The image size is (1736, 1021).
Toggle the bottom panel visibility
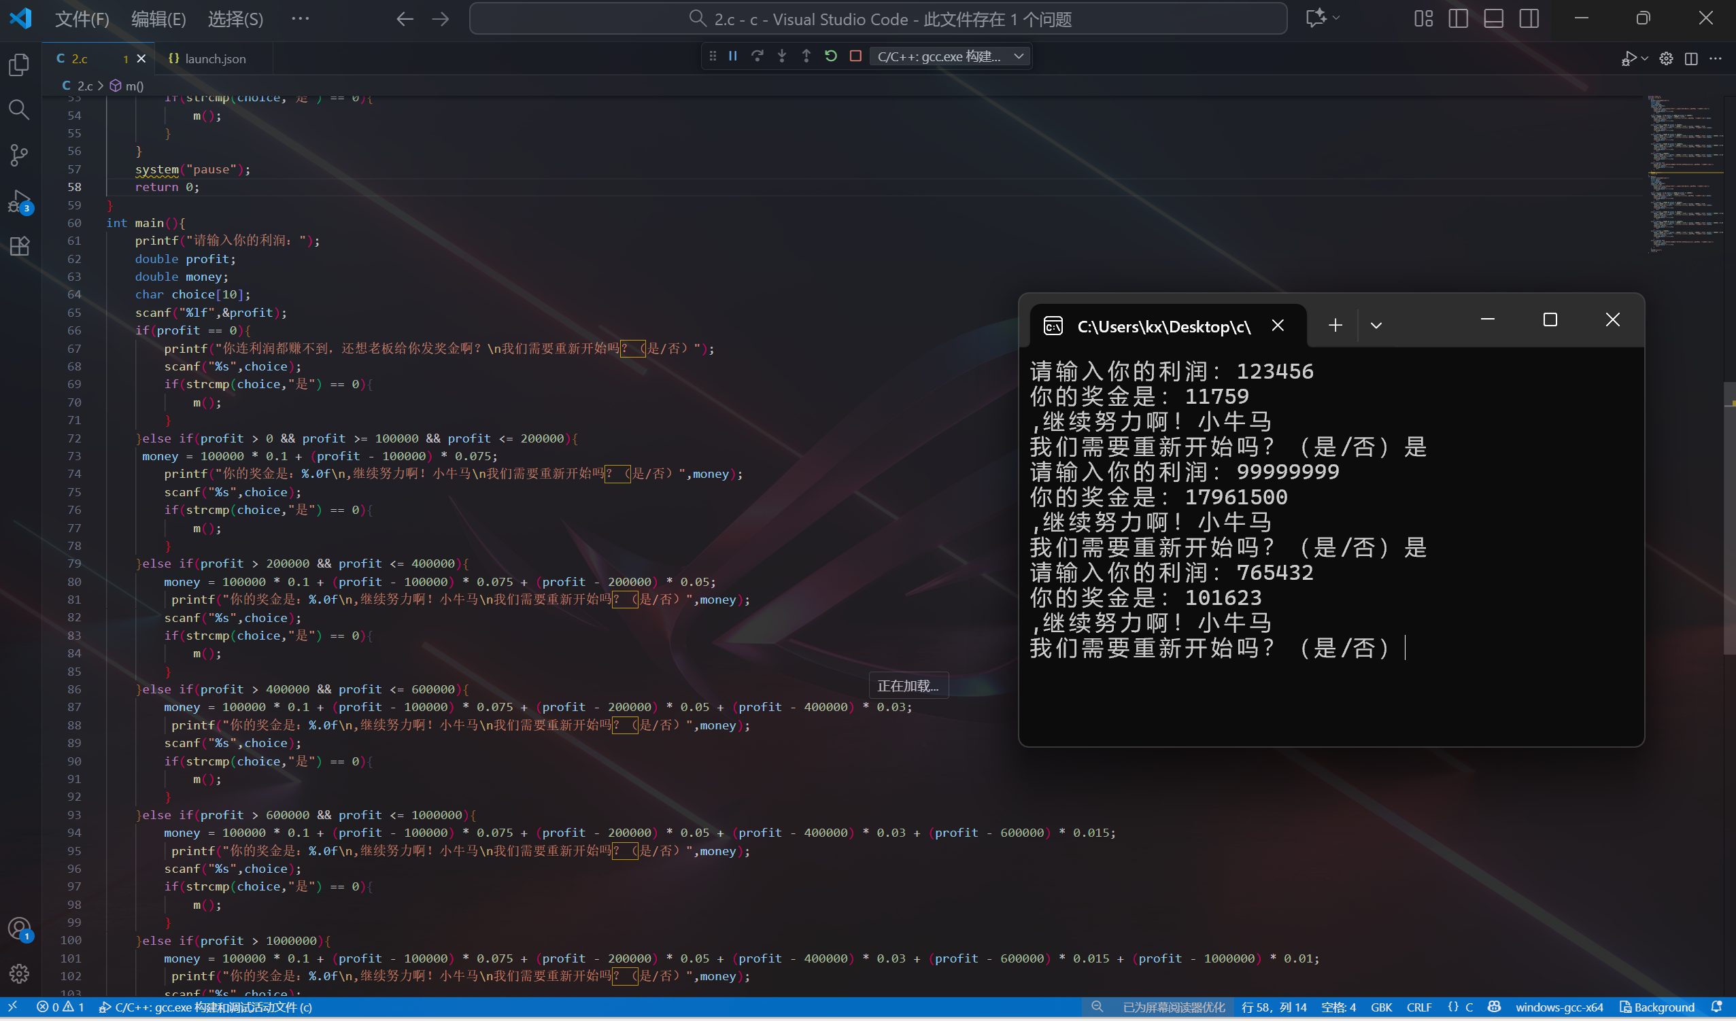1493,18
